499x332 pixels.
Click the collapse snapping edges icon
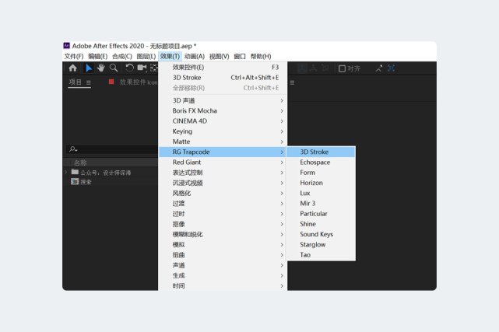click(378, 68)
